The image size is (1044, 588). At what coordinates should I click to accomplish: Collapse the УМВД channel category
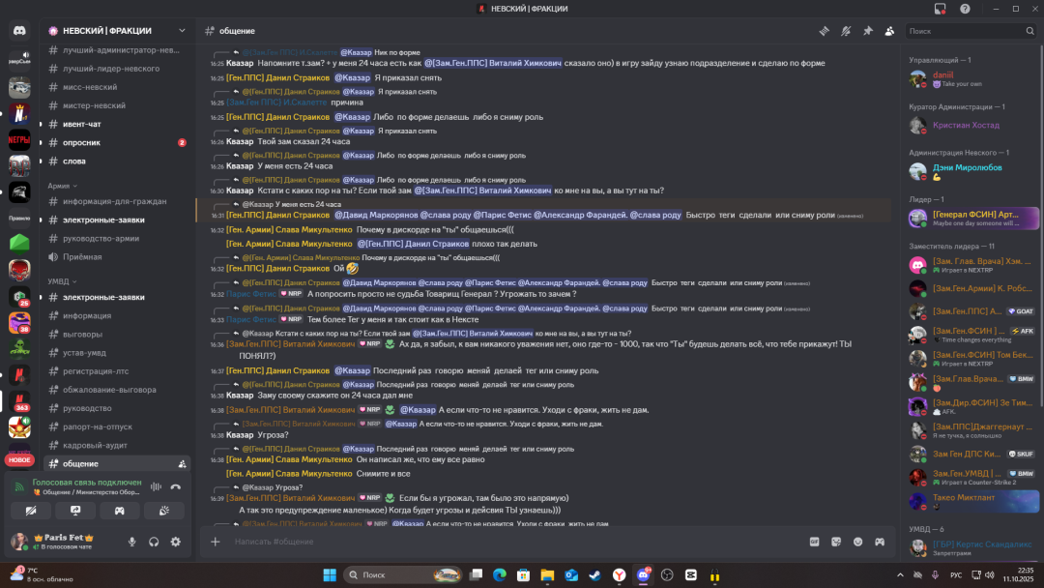pyautogui.click(x=62, y=281)
